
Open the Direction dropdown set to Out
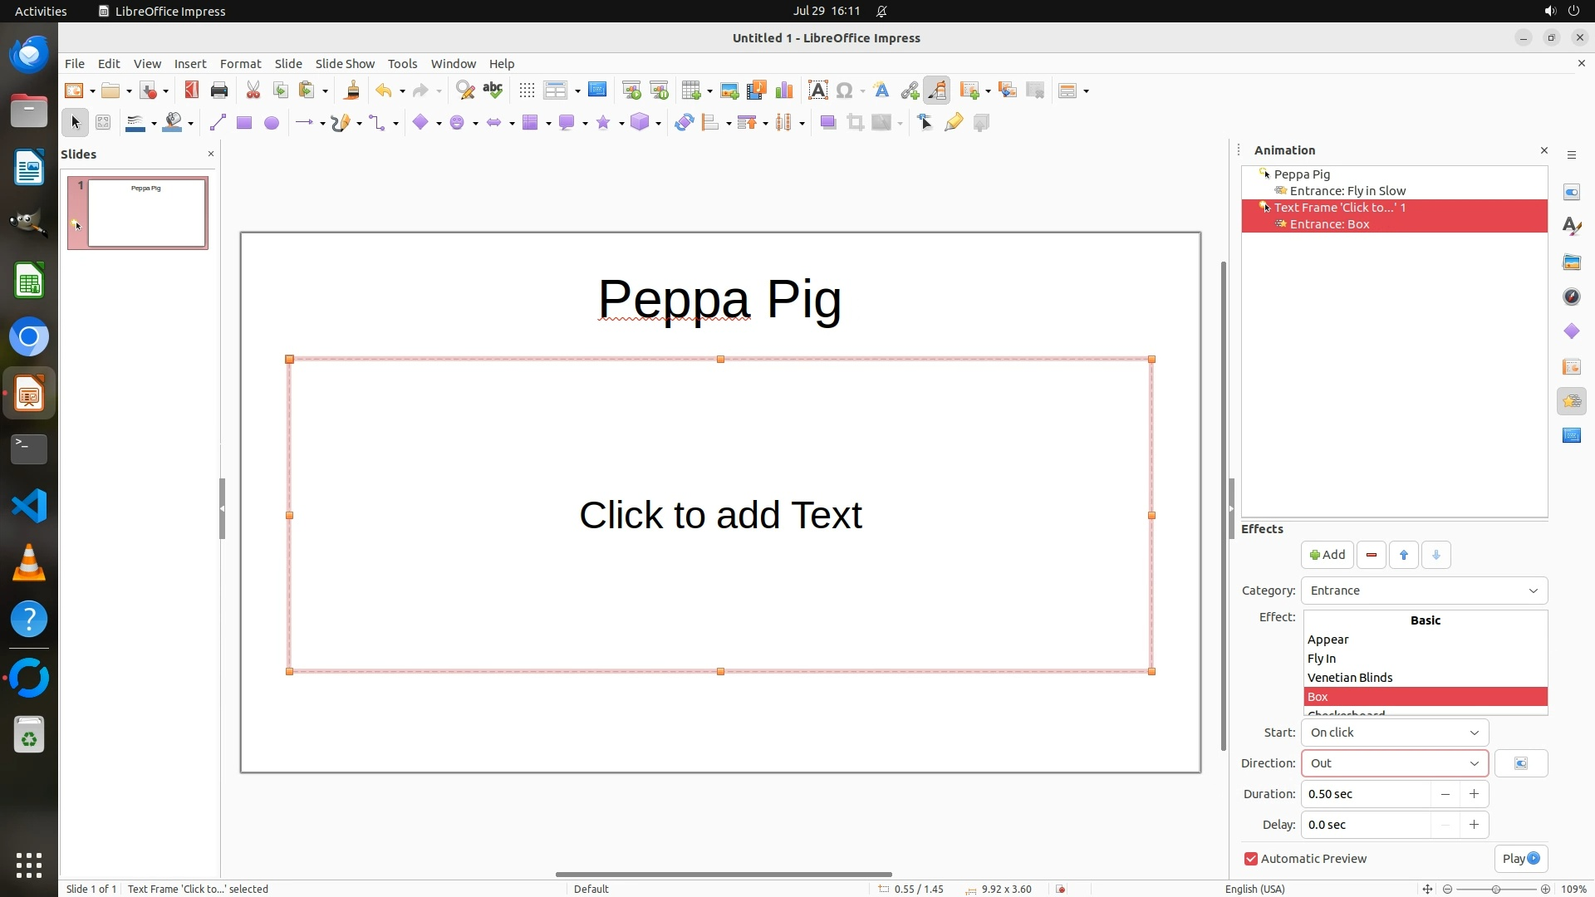(1394, 763)
